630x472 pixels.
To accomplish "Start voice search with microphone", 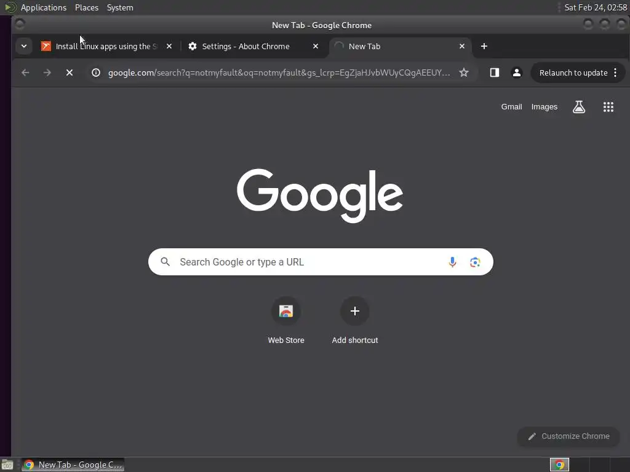I will pyautogui.click(x=452, y=262).
